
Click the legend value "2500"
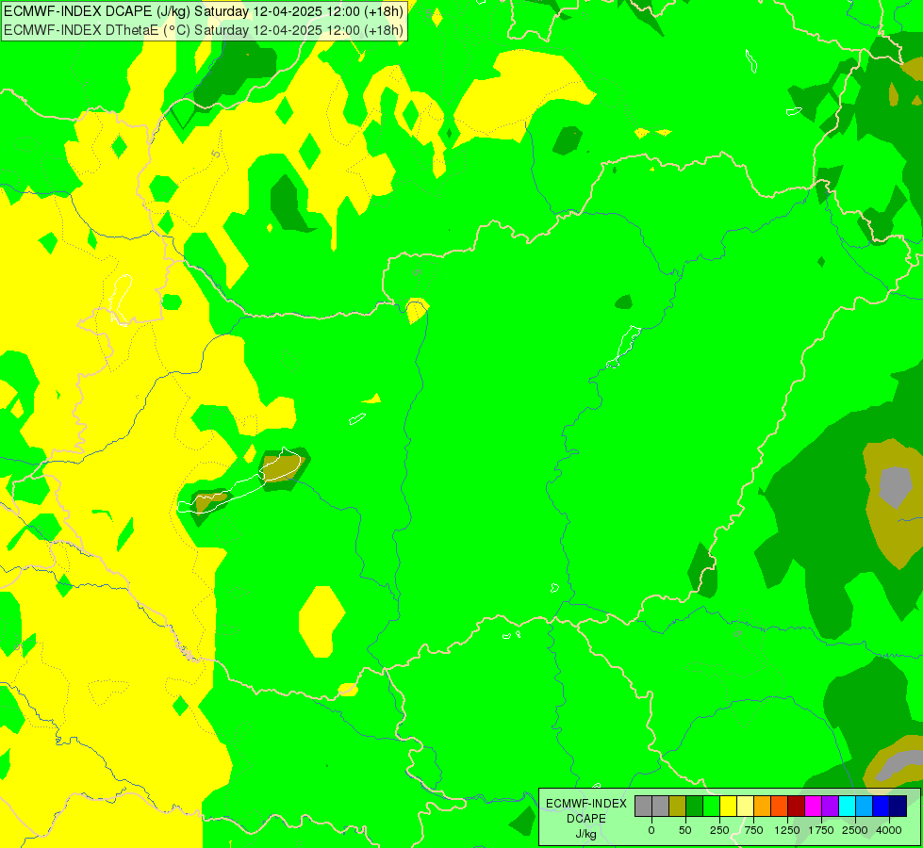(855, 830)
